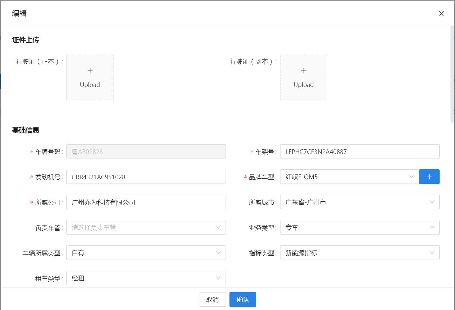
Task: Click the blue plus button beside 品牌车型
Action: pyautogui.click(x=429, y=177)
